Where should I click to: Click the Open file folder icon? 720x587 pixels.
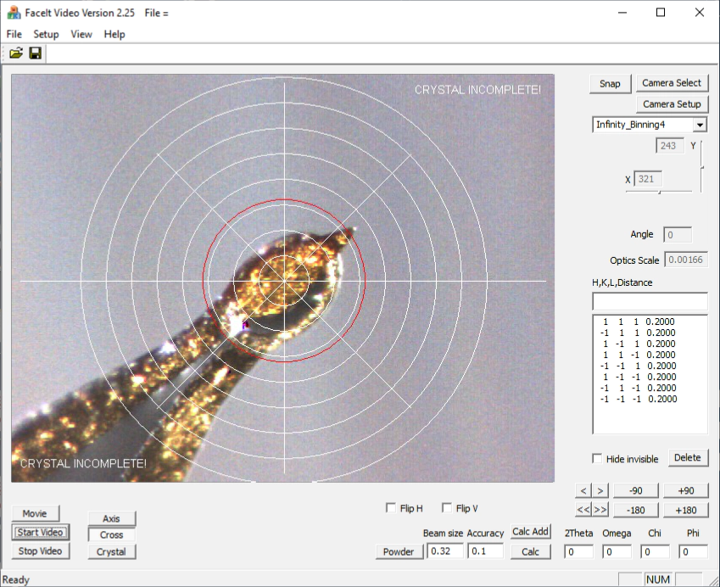(15, 53)
